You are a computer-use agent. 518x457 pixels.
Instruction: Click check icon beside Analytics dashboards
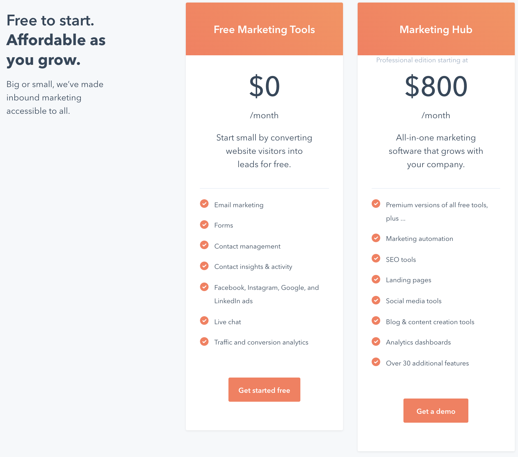376,341
